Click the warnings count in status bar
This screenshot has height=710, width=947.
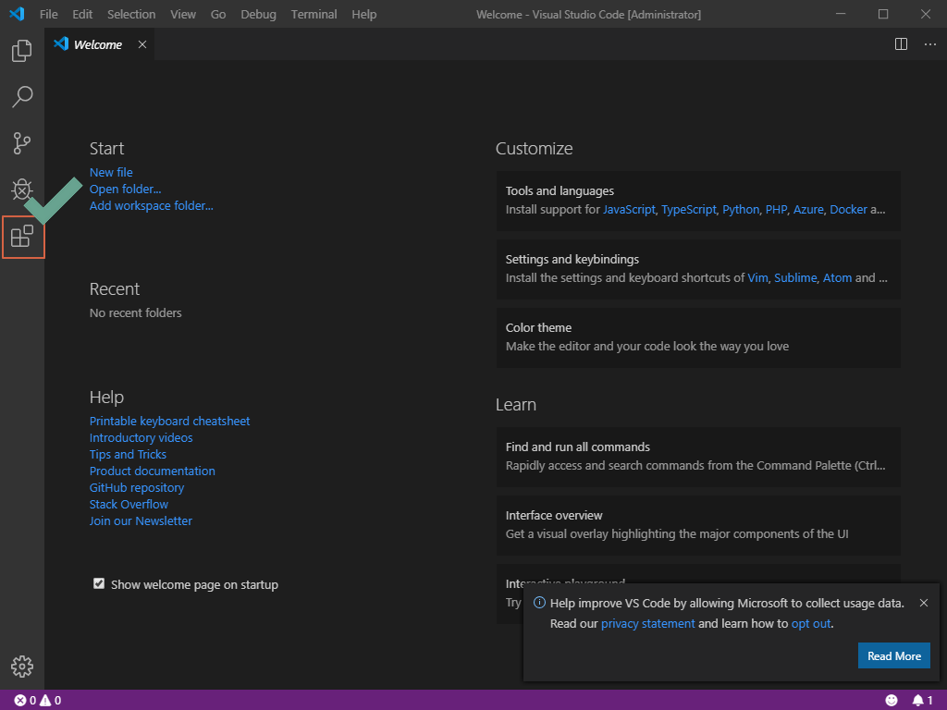pos(50,701)
